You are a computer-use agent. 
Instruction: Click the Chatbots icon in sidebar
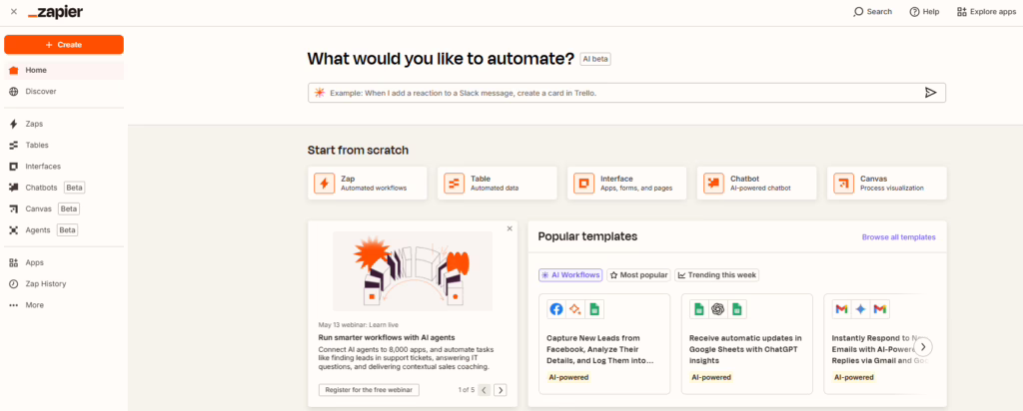click(14, 188)
